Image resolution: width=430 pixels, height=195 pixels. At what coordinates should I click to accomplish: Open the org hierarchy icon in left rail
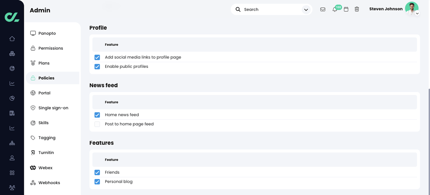click(x=12, y=143)
